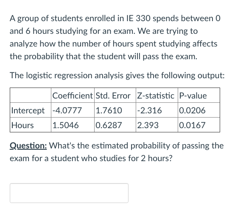Viewport: 232px width, 214px height.
Task: Select the 1.7610 standard error cell
Action: point(115,110)
